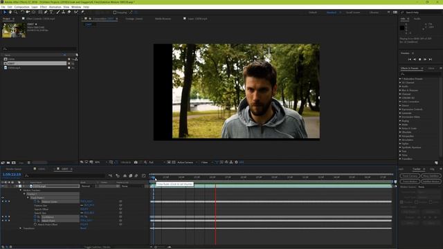
Task: Delete the selected project item with the trash icon
Action: pos(29,163)
